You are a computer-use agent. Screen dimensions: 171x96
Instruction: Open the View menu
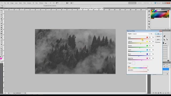point(37,3)
